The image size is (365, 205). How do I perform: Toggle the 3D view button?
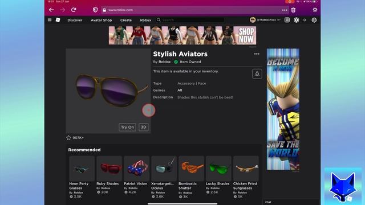[144, 127]
